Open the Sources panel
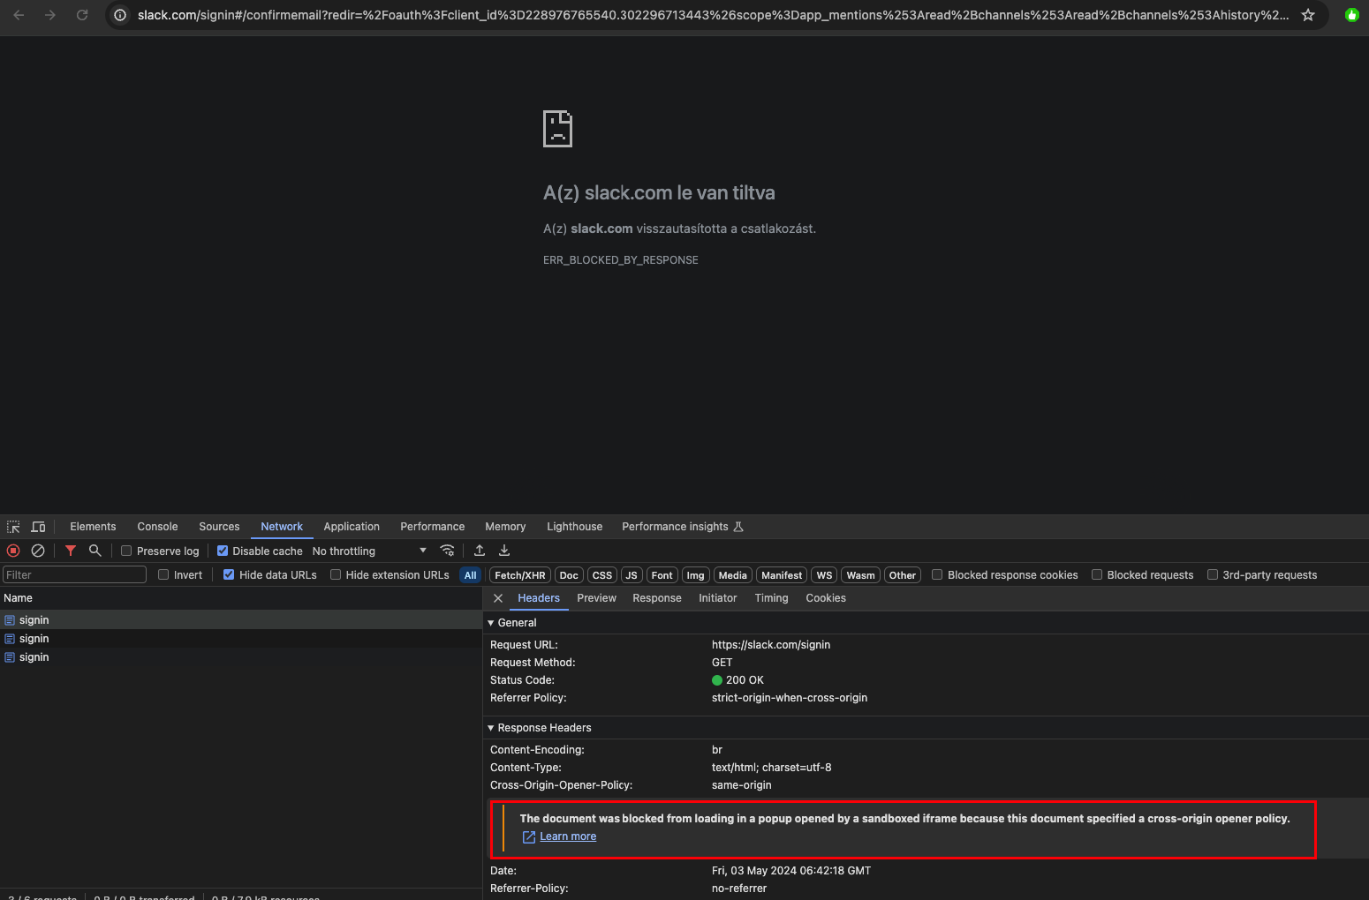The width and height of the screenshot is (1369, 900). (219, 527)
